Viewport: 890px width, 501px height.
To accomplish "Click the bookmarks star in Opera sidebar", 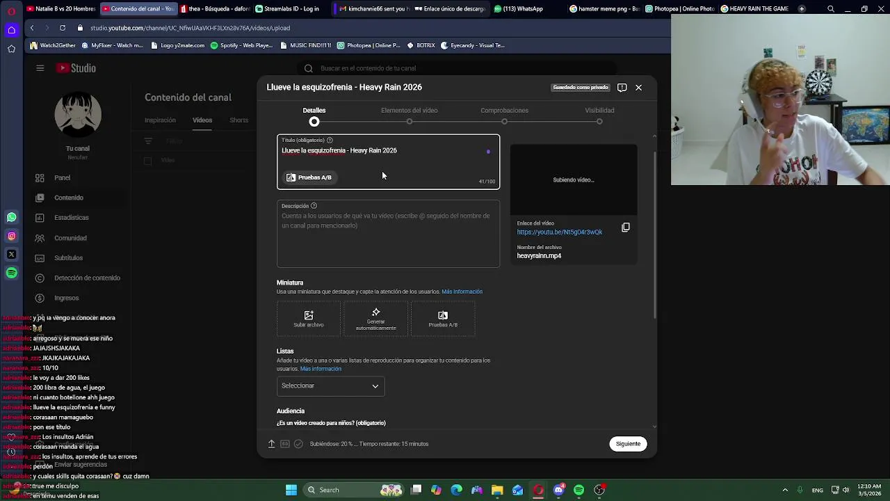I will click(x=11, y=49).
